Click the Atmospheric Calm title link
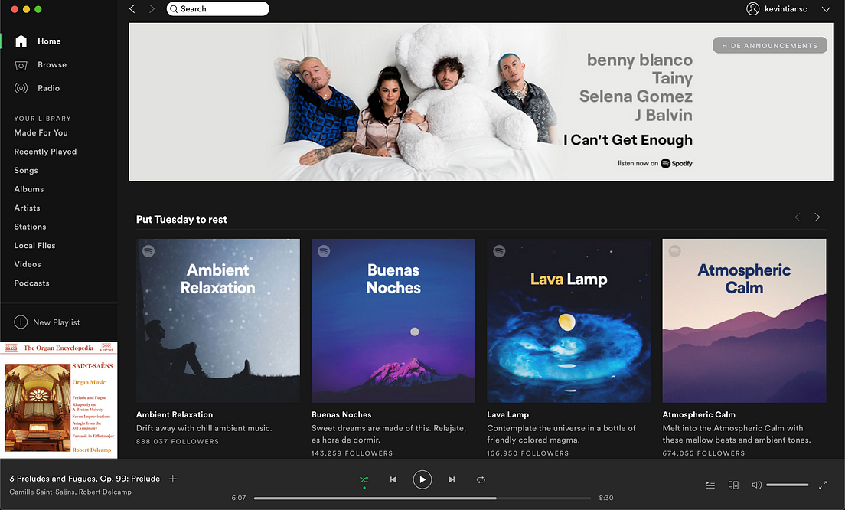845x510 pixels. click(699, 414)
